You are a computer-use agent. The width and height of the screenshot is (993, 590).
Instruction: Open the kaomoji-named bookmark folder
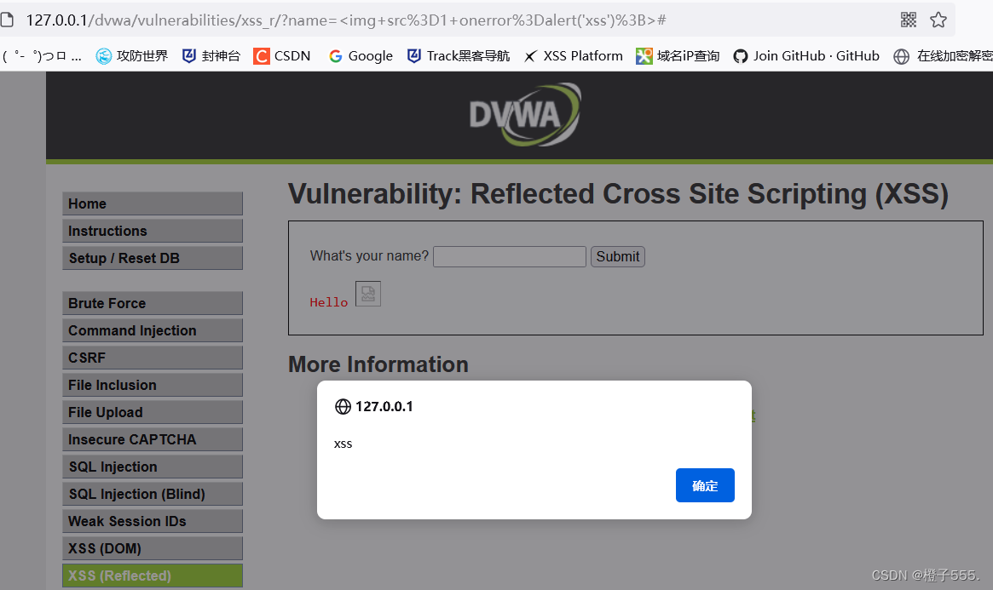coord(42,55)
